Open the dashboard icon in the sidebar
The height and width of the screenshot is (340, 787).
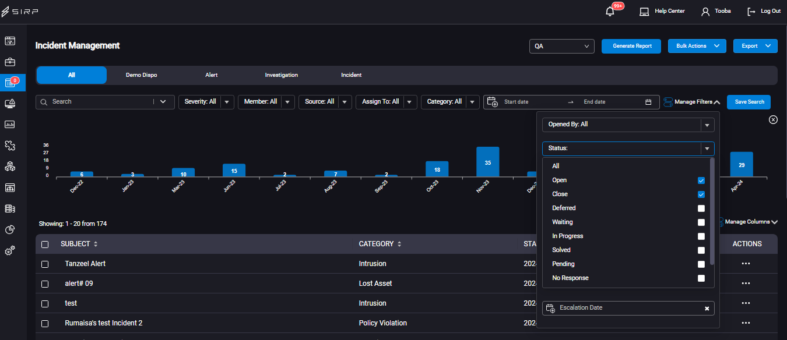click(x=10, y=41)
